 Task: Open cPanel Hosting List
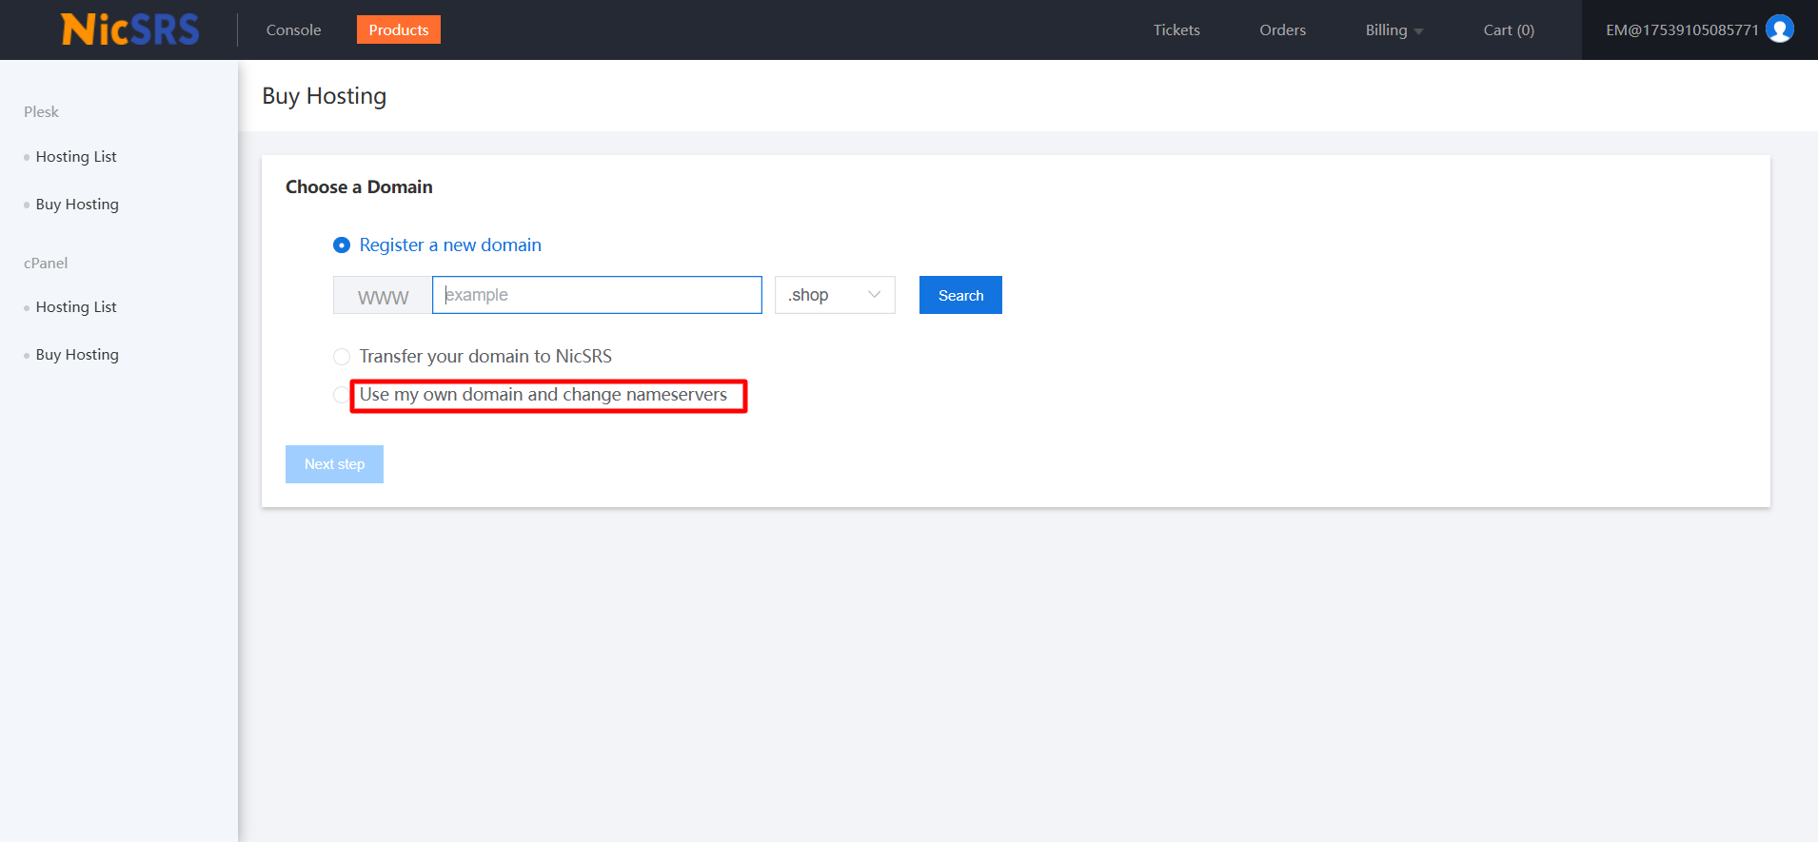76,307
